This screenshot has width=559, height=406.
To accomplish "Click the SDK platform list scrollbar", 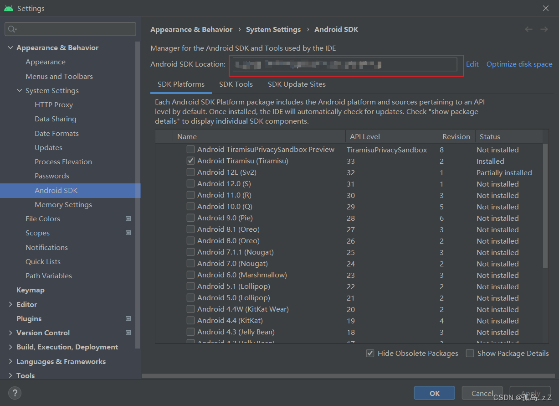I will [545, 206].
